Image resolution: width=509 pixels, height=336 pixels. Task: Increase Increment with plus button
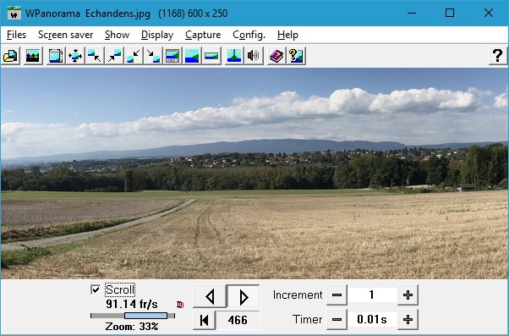[x=408, y=295]
